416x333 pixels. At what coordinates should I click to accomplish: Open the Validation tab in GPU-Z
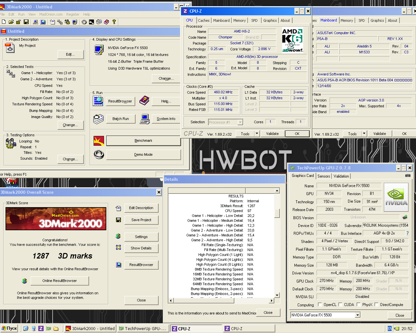[341, 176]
